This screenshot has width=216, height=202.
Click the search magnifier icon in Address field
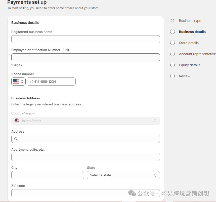16,139
